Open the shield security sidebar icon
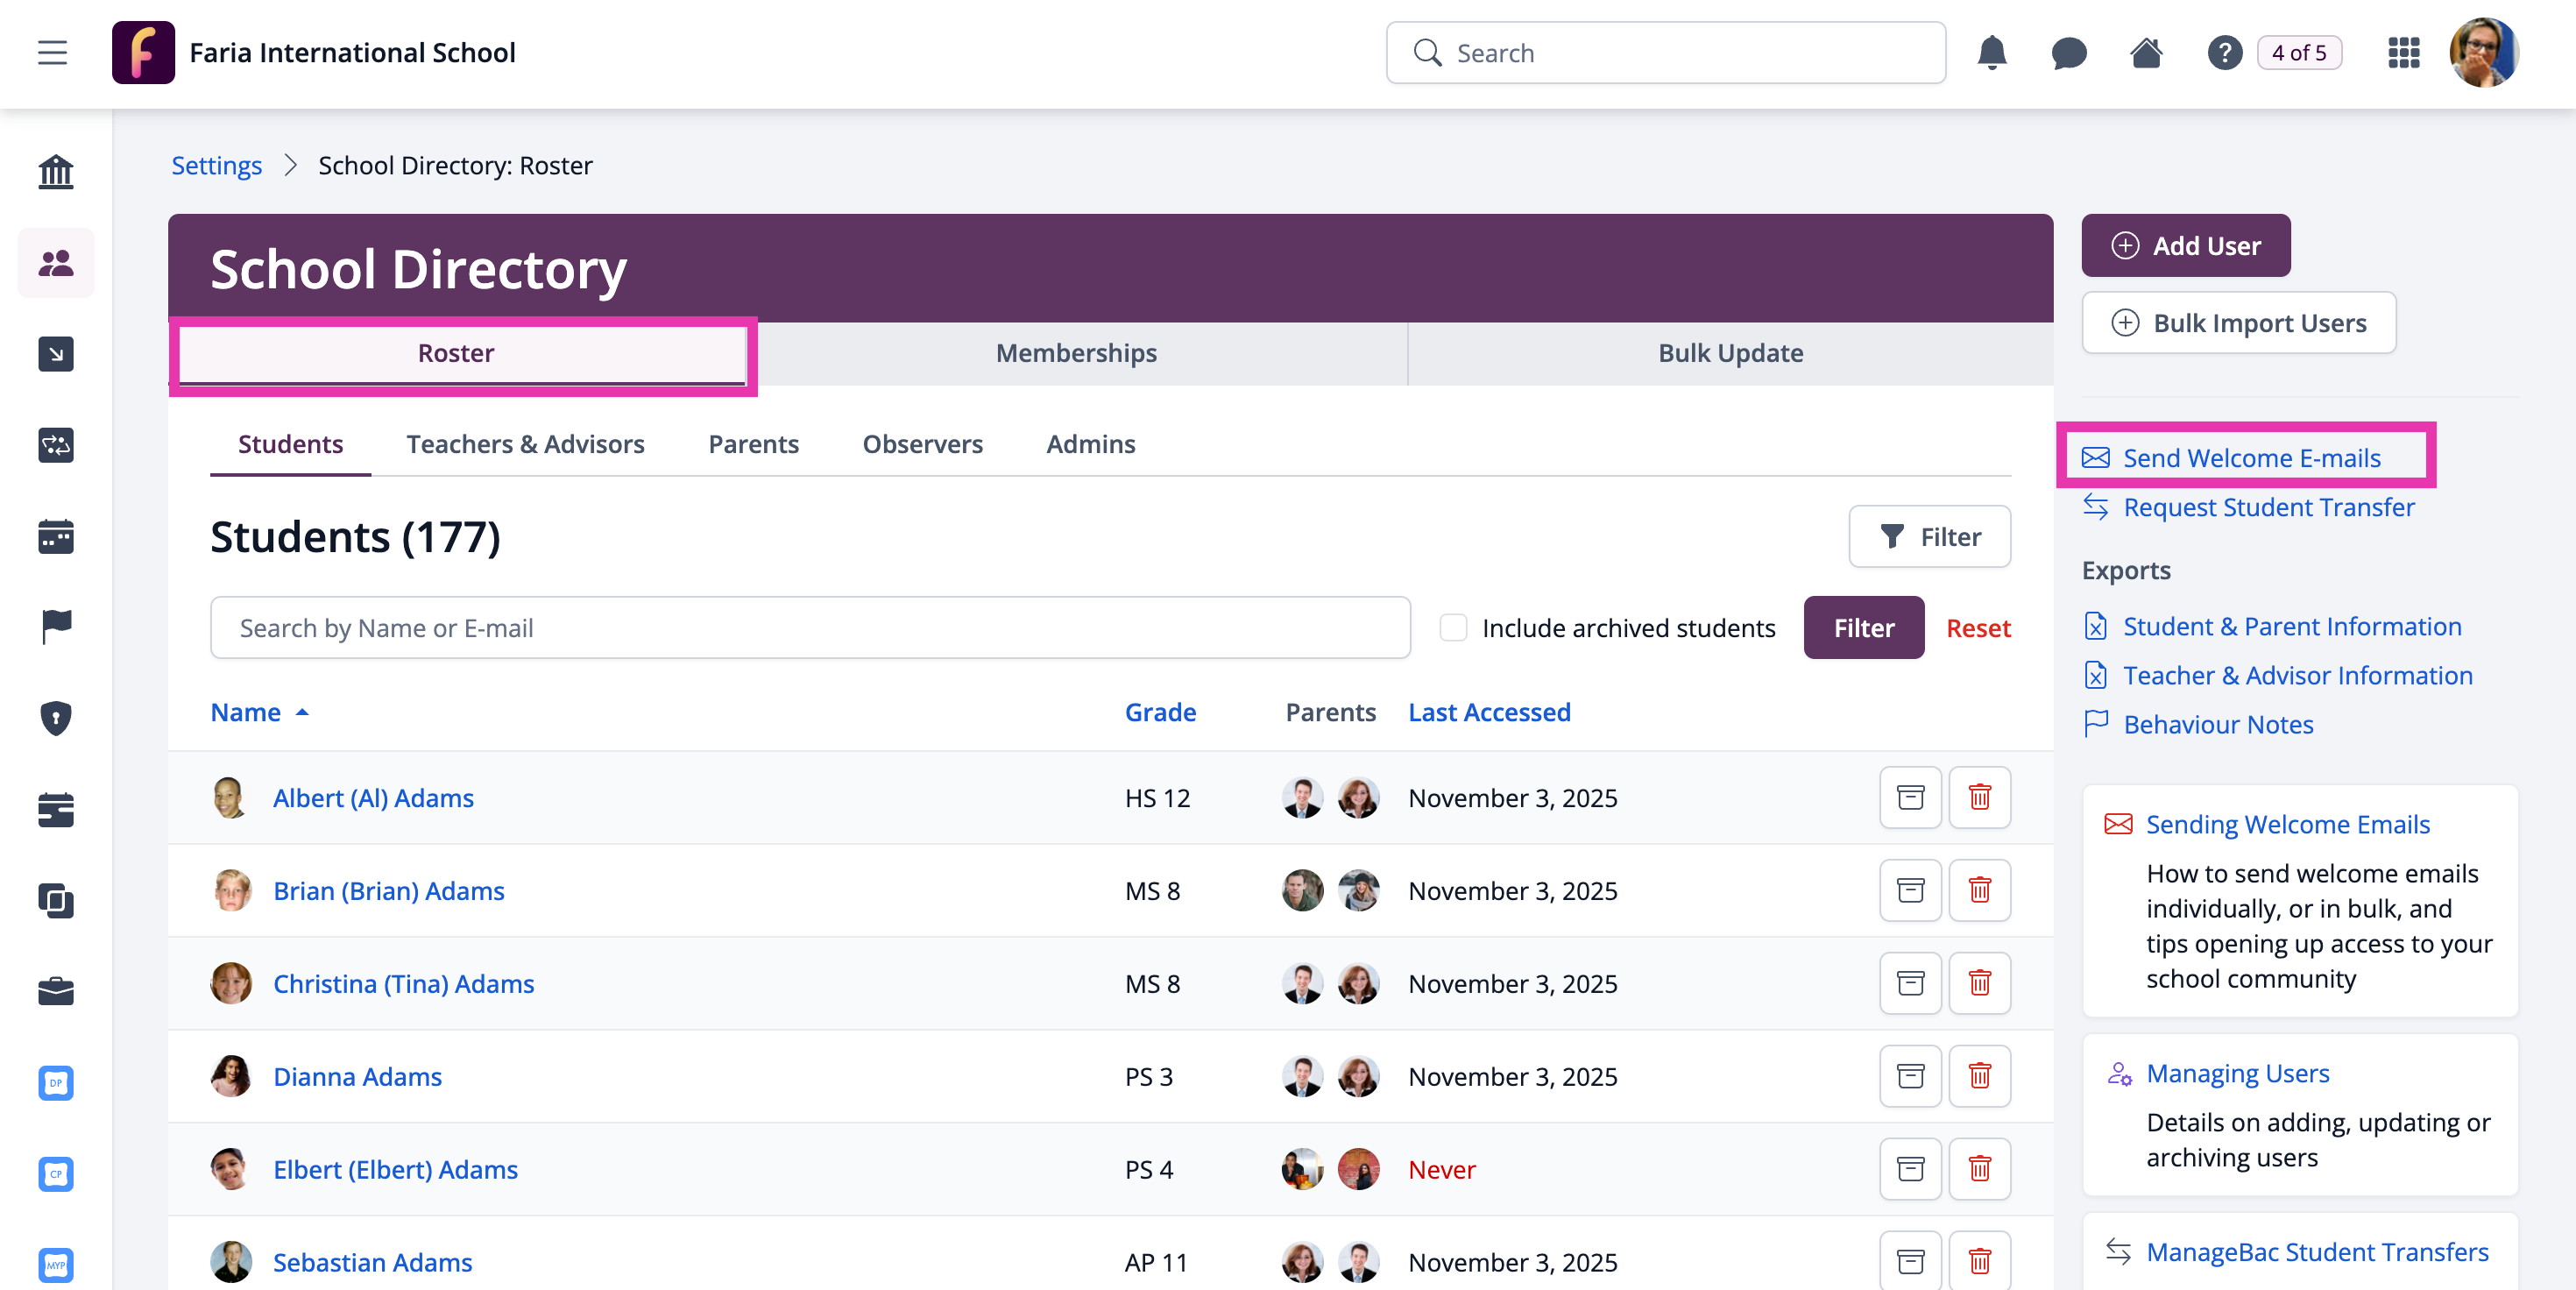2576x1290 pixels. [x=56, y=718]
